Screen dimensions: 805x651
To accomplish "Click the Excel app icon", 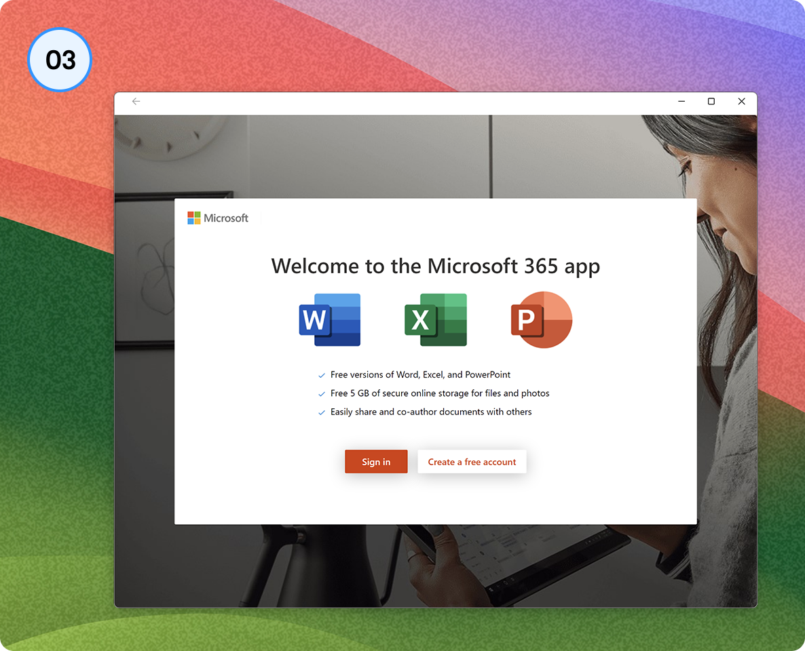I will coord(435,319).
